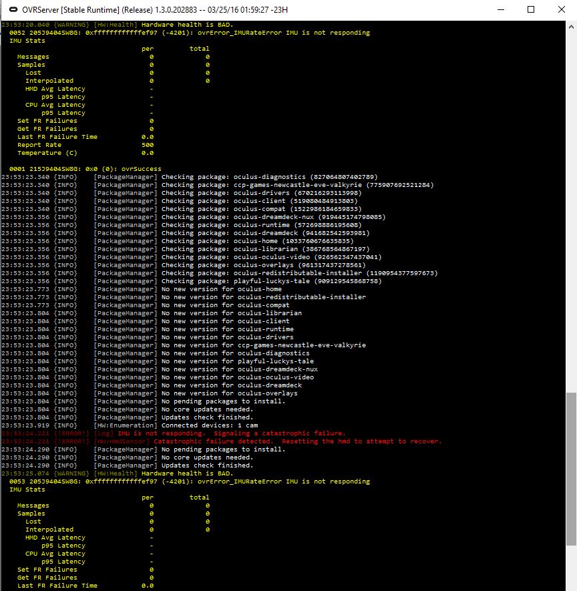
Task: Click 'No new version for oculus-librarian' line
Action: pyautogui.click(x=152, y=313)
